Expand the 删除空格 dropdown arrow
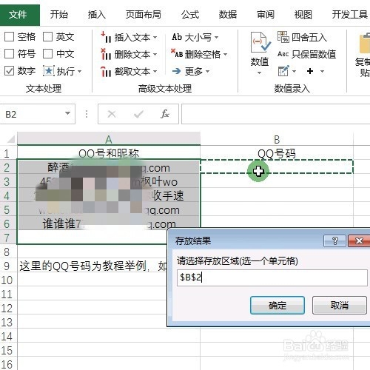This screenshot has height=370, width=370. click(226, 54)
